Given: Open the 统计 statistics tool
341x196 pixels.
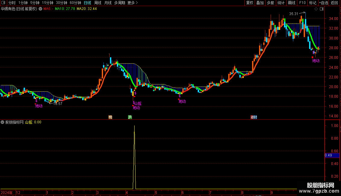Looking at the screenshot, I should point(281,3).
